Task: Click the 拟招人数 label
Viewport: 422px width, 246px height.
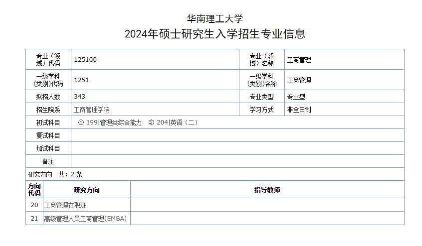Action: click(x=48, y=97)
